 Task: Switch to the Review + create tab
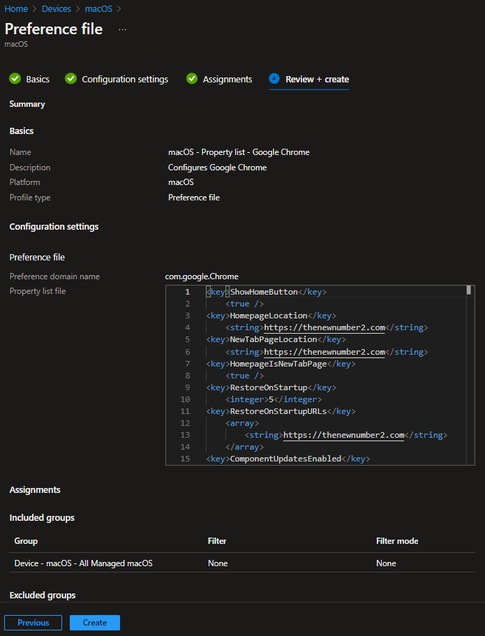[317, 80]
